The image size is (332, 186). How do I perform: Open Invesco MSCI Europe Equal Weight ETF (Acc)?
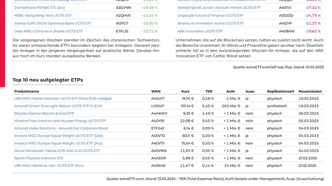58,143
